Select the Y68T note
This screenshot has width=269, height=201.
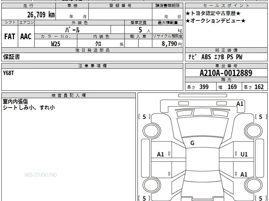pyautogui.click(x=8, y=73)
